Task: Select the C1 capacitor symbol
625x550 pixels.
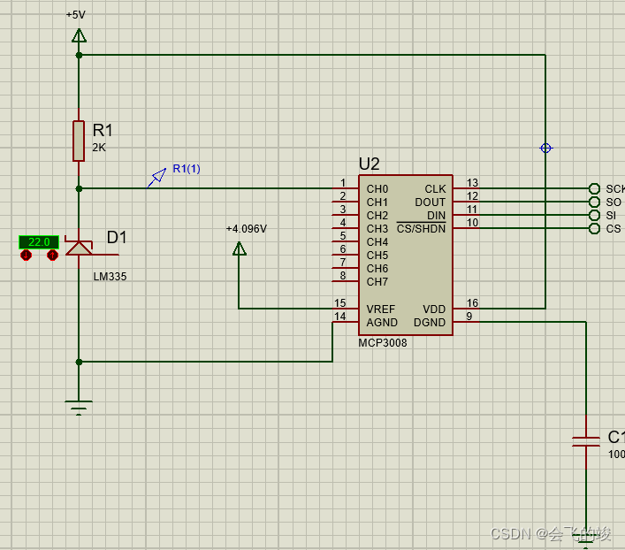Action: coord(586,441)
